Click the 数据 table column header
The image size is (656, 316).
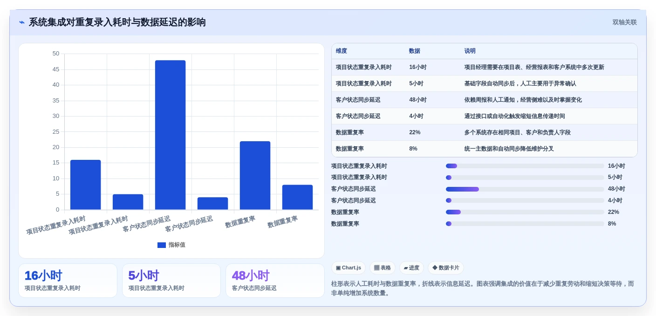415,51
